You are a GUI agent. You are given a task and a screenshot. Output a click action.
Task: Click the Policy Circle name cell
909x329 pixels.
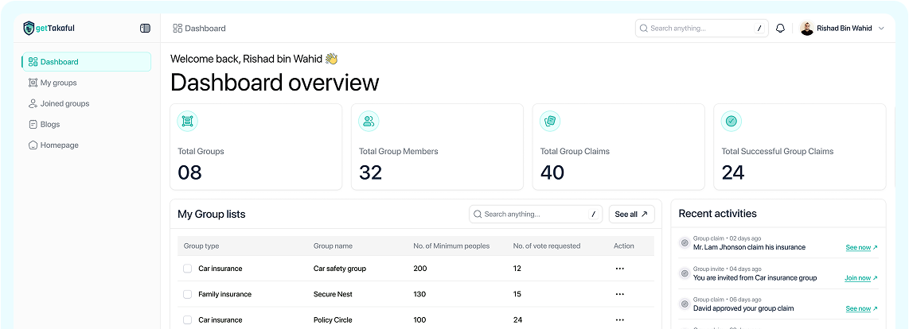[333, 319]
